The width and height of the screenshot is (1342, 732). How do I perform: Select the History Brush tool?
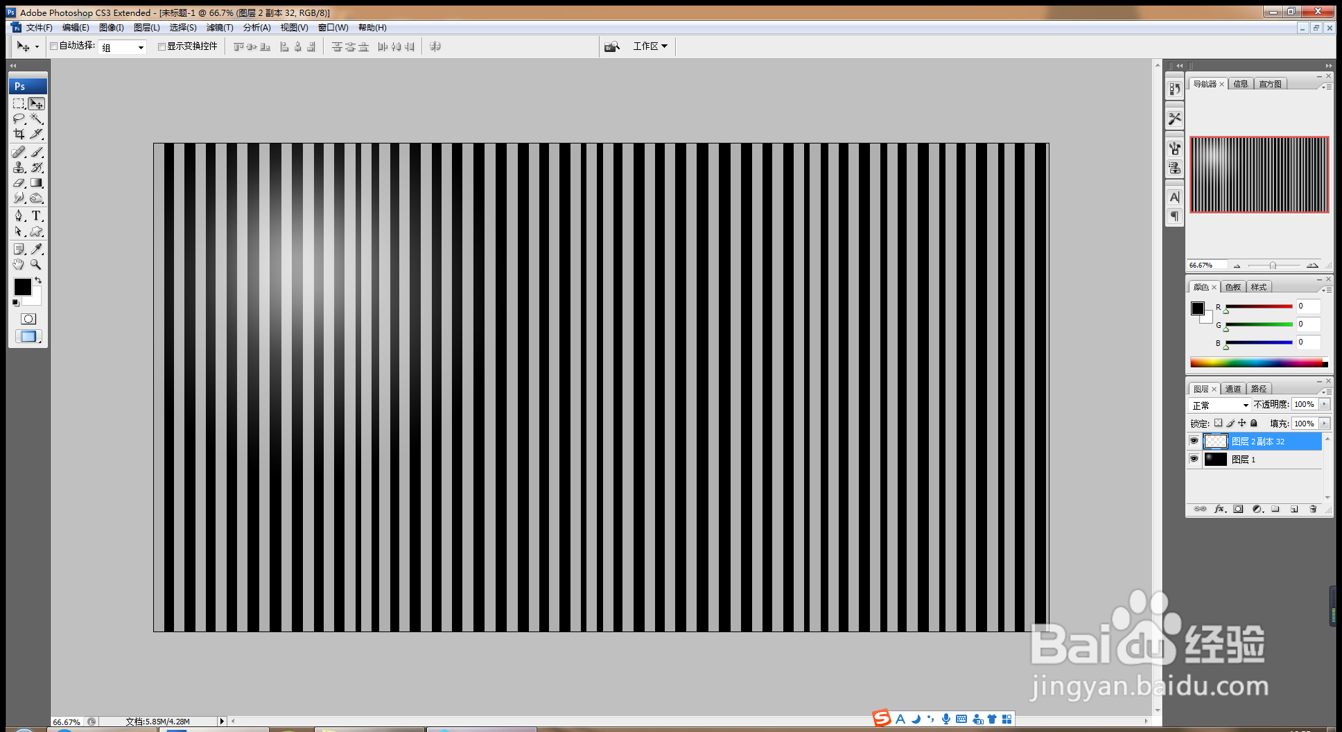coord(37,168)
